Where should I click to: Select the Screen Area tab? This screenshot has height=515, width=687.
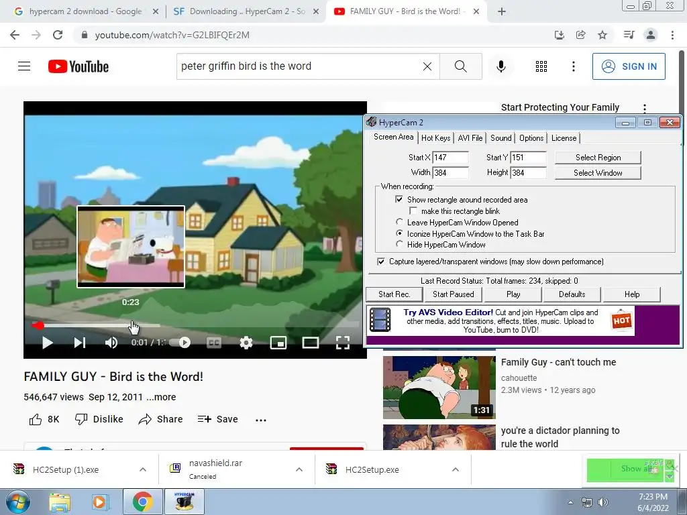(x=393, y=137)
